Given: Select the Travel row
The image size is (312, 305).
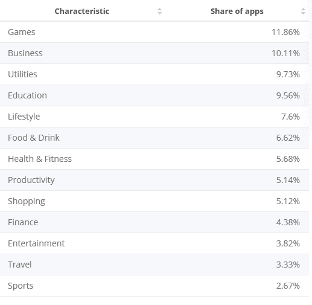Looking at the screenshot, I should pos(154,265).
